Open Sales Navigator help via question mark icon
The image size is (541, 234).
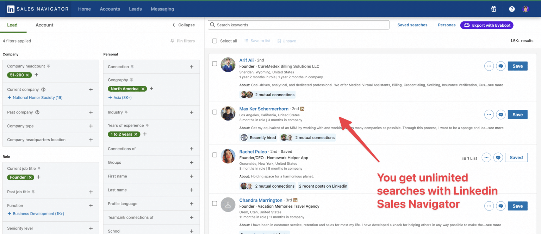click(x=511, y=9)
